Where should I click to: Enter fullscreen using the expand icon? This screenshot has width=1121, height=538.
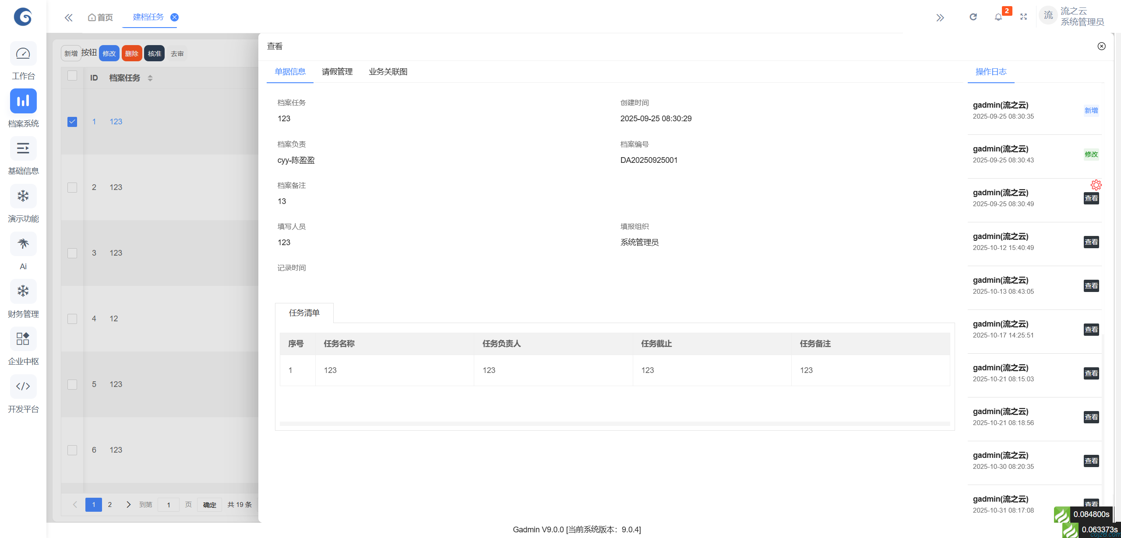pos(1024,17)
